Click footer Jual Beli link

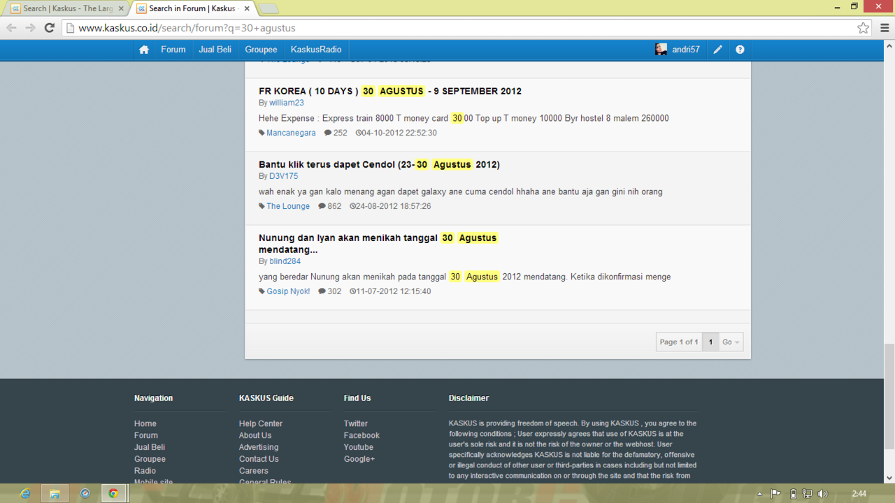(150, 447)
